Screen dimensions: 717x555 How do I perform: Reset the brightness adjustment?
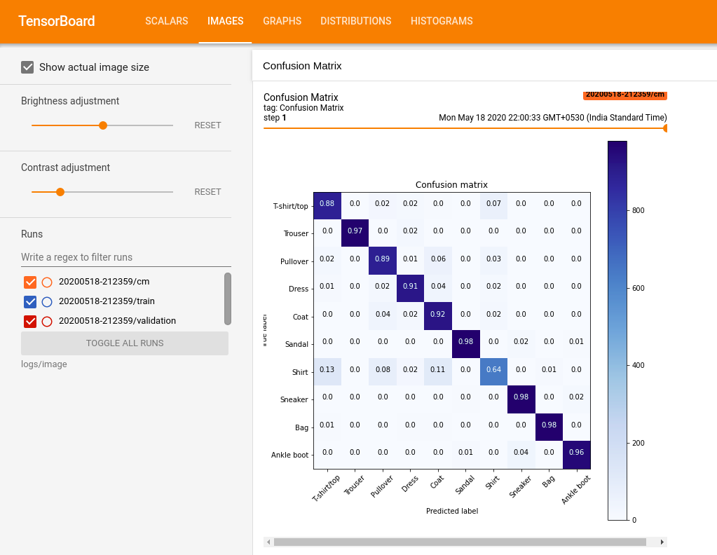pos(207,125)
